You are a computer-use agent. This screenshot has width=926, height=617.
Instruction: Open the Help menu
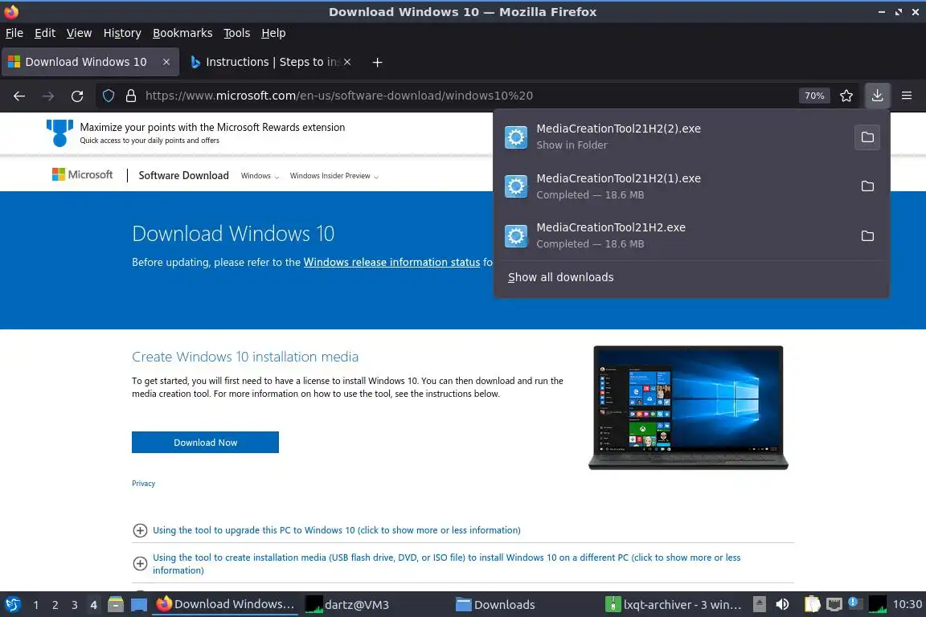tap(273, 33)
